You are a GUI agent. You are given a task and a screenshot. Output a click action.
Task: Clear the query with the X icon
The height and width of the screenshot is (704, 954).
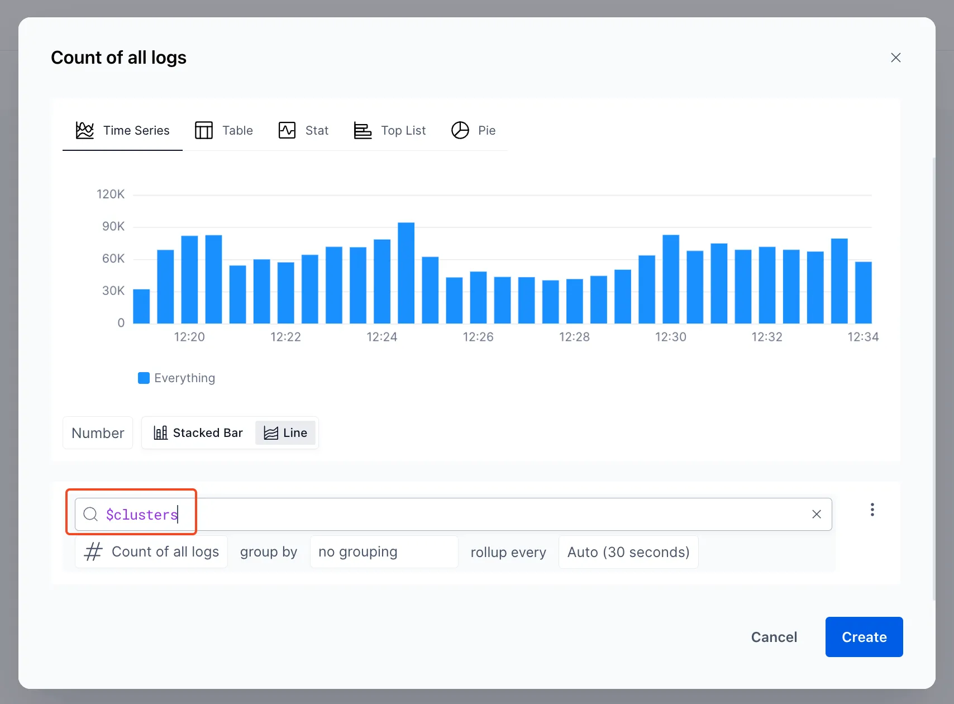tap(816, 514)
